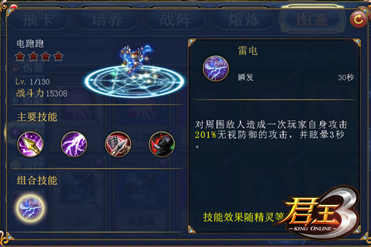Click the 电跑跑 sprite on magic circle
This screenshot has width=371, height=247.
(x=135, y=59)
